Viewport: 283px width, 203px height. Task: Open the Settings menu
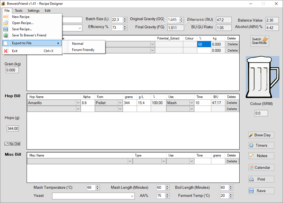pyautogui.click(x=34, y=11)
